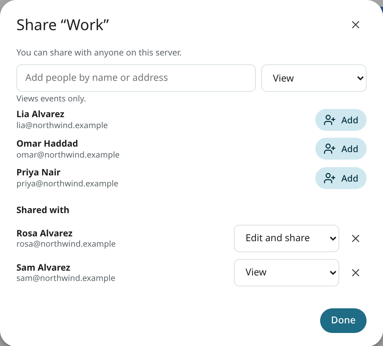Select the name Lia Alvarez
This screenshot has width=383, height=346.
tap(40, 114)
